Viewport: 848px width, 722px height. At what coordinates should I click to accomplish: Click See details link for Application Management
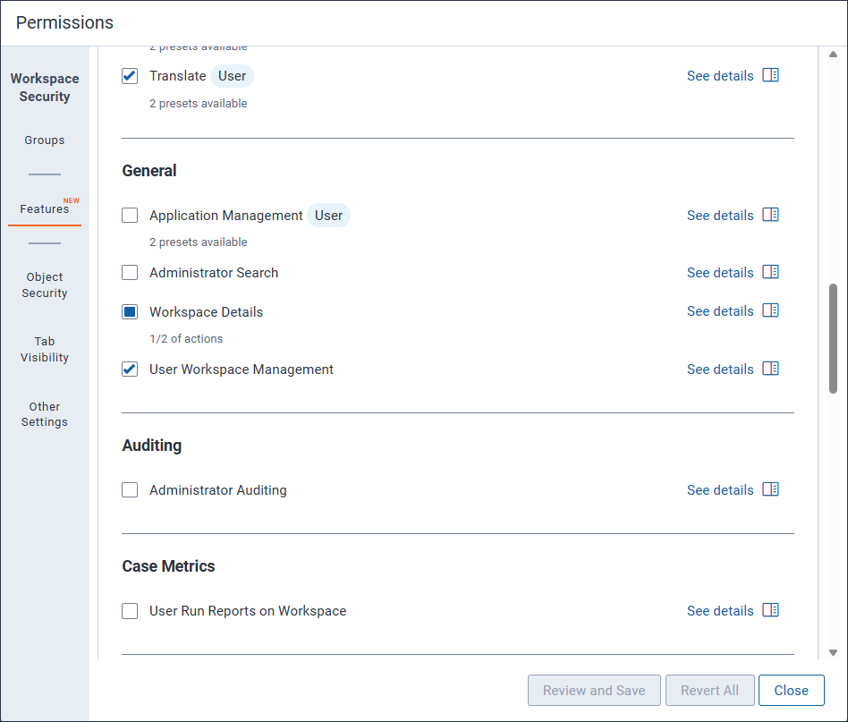click(x=720, y=216)
